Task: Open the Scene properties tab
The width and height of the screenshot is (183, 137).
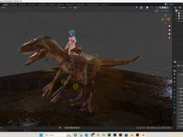Action: [x=175, y=81]
